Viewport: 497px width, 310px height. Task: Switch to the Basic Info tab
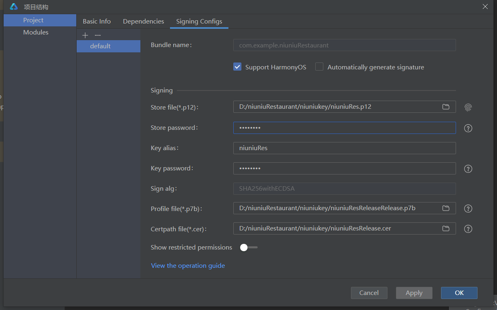coord(97,22)
